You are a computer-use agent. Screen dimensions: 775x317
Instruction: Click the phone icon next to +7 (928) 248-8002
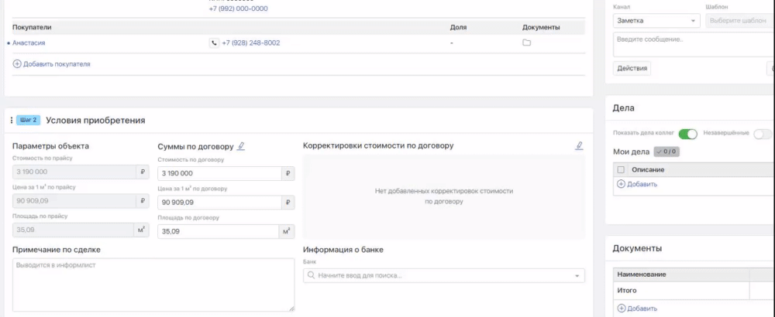pos(214,43)
